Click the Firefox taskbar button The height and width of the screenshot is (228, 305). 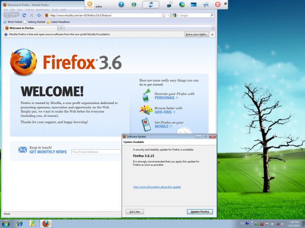(46, 224)
